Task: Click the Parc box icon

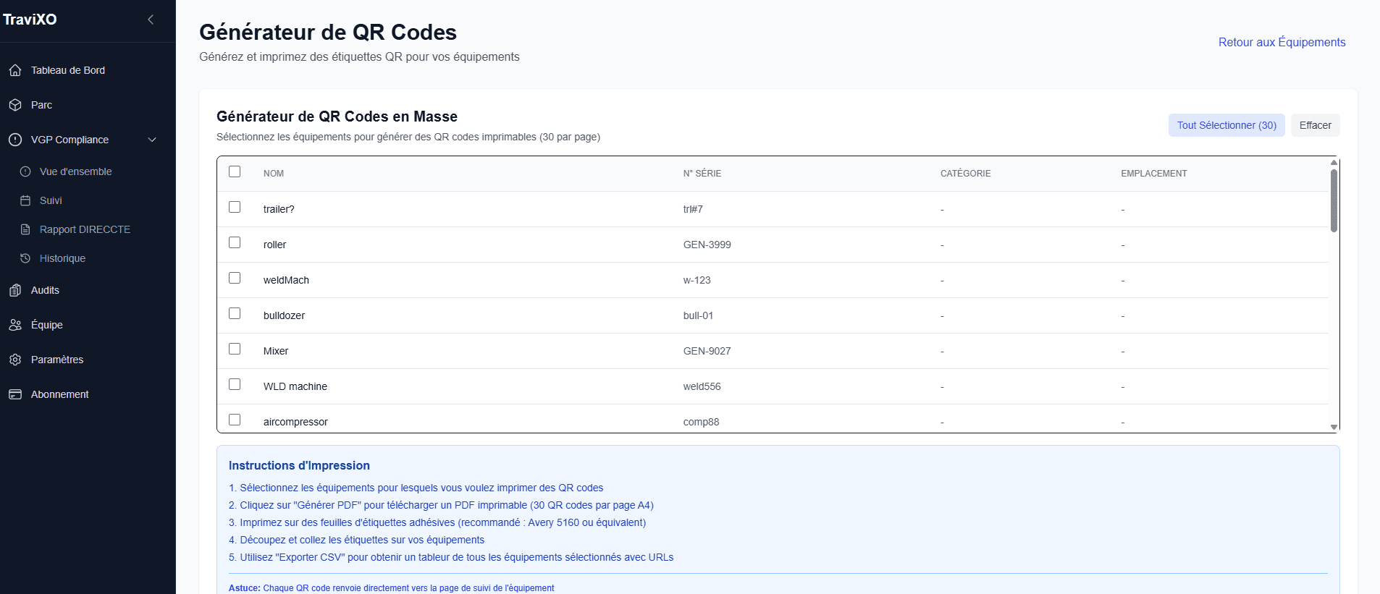Action: tap(15, 105)
